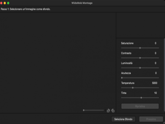The width and height of the screenshot is (165, 124).
Task: Minimize the window with the yellow button
Action: [5, 3]
